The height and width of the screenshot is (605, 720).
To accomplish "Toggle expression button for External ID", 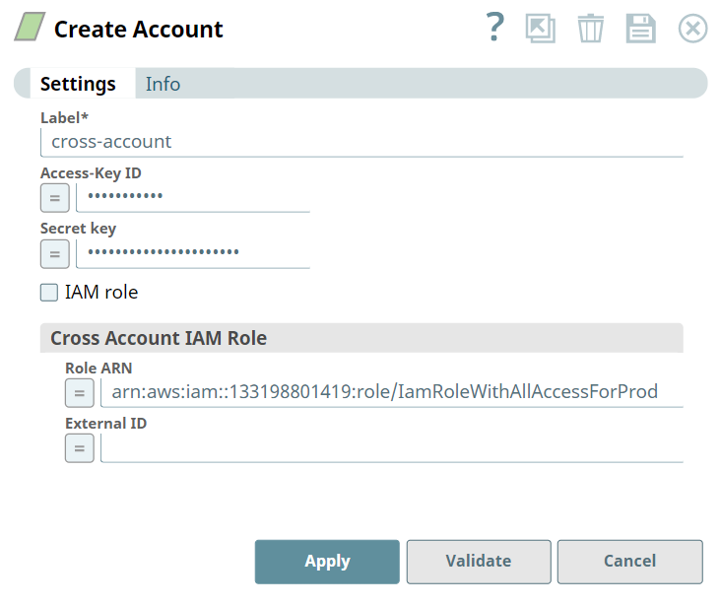I will (80, 448).
